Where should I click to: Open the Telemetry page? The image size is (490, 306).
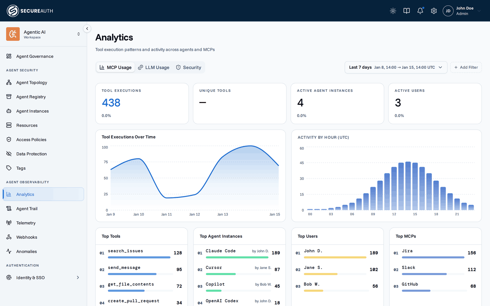pos(43,223)
